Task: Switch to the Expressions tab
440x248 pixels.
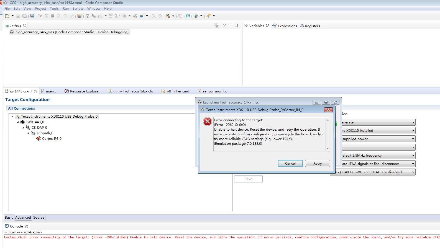Action: point(285,26)
